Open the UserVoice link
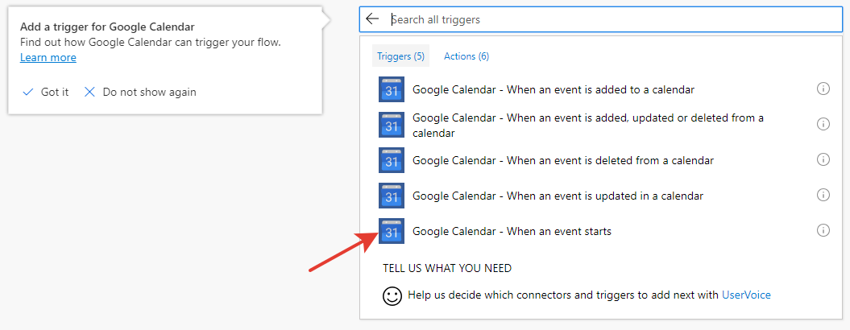The image size is (850, 330). point(746,295)
